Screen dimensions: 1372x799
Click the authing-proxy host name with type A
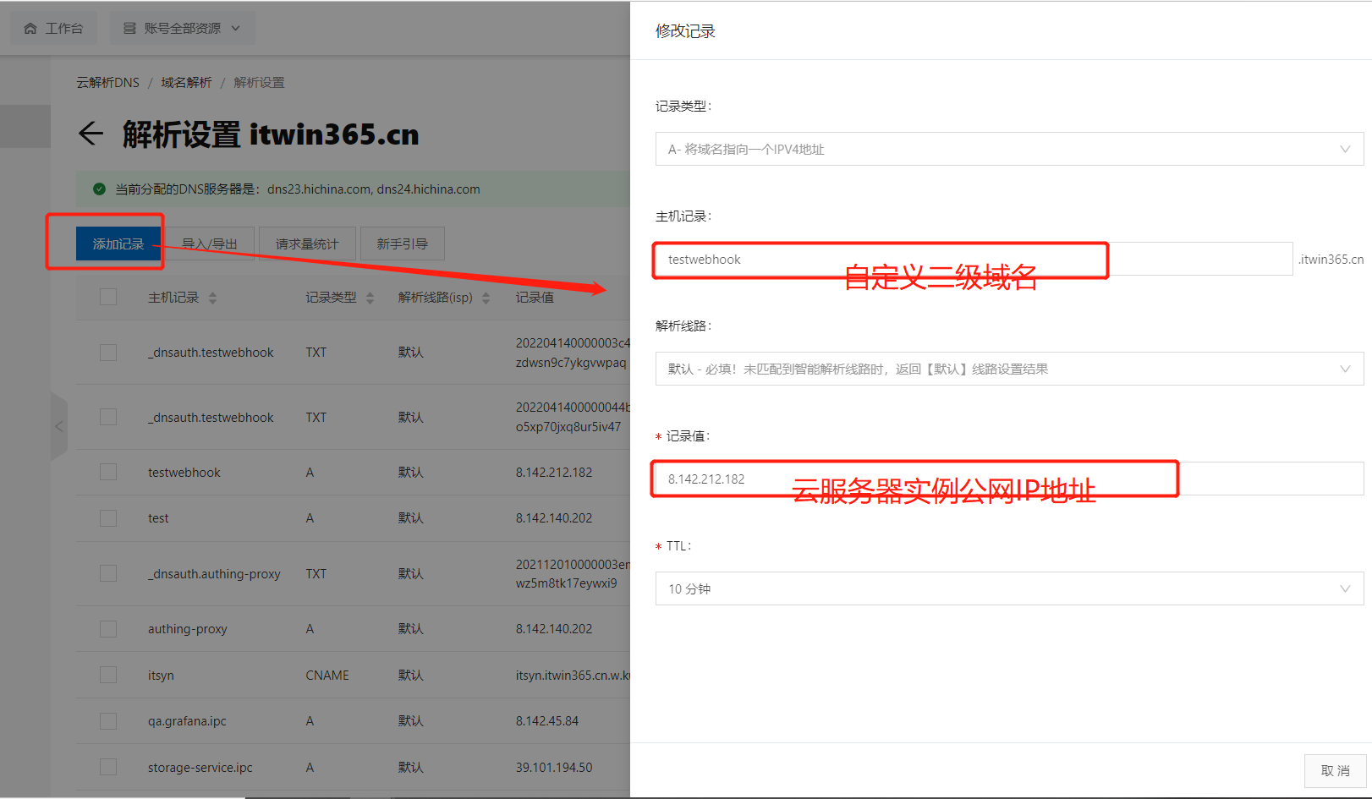click(188, 629)
